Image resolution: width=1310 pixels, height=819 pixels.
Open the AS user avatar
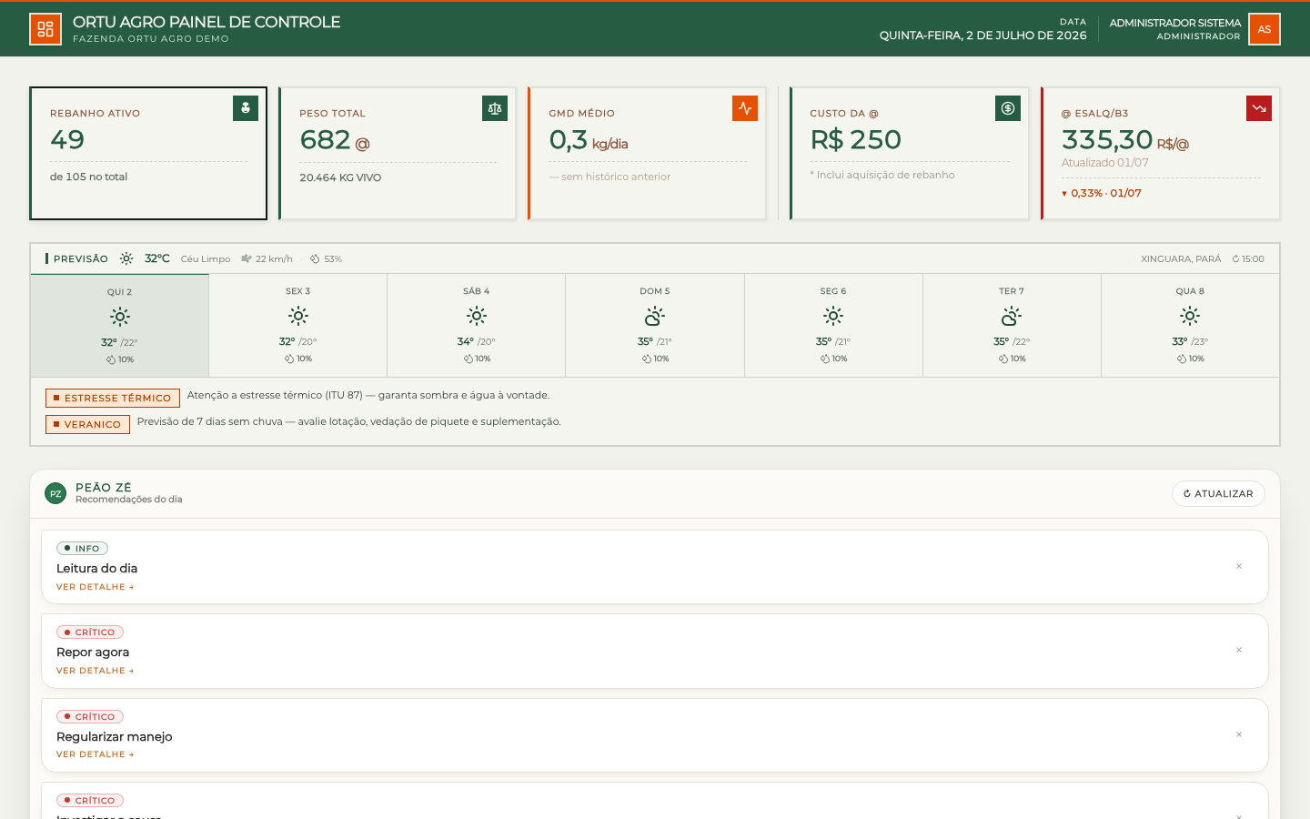(x=1265, y=29)
